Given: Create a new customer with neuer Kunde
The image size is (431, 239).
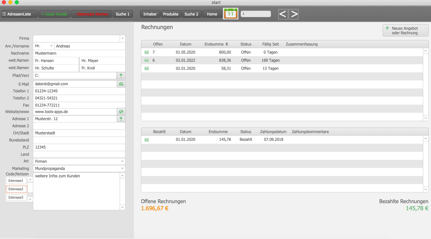Looking at the screenshot, I should [54, 14].
